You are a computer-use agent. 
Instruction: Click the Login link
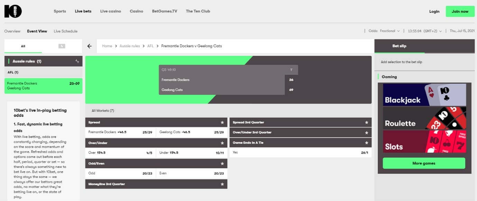(434, 11)
